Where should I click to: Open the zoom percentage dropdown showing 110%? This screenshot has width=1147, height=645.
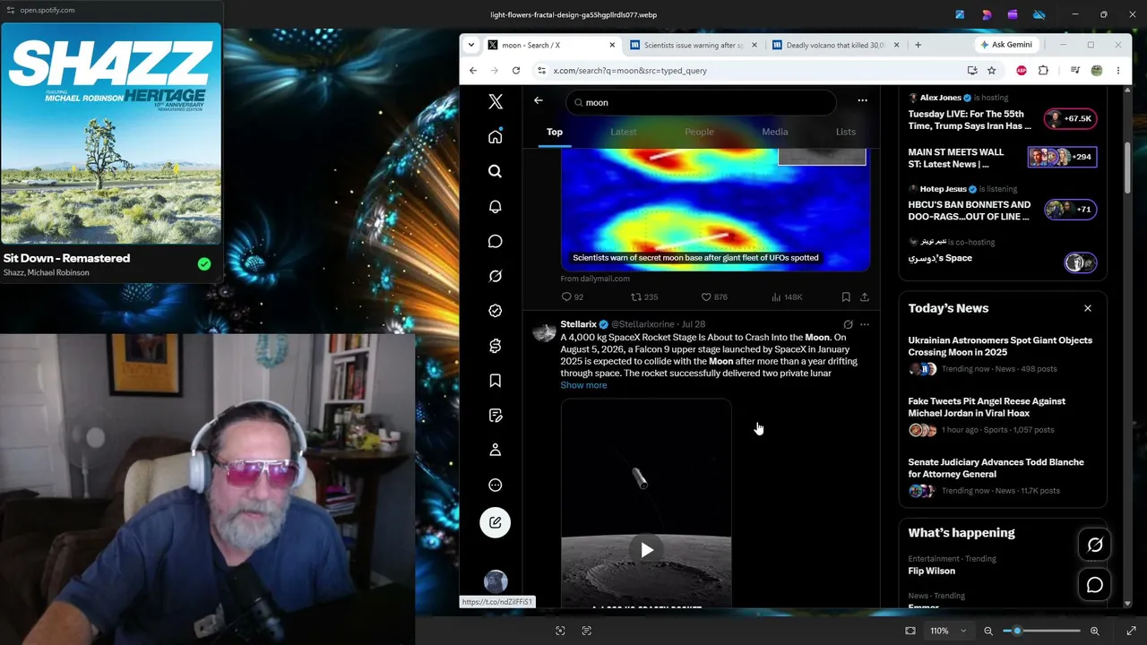click(x=947, y=631)
